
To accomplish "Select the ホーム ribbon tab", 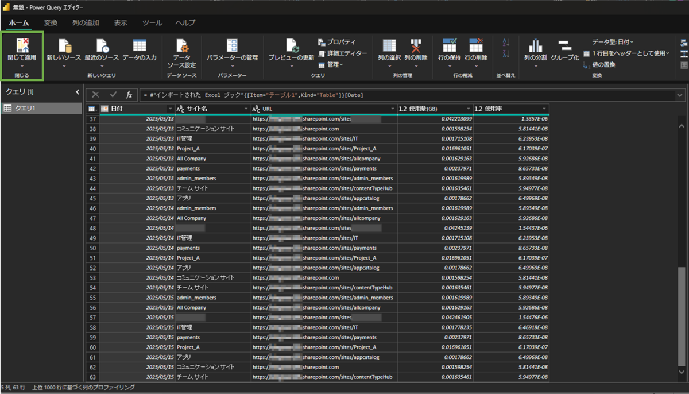I will pos(19,22).
